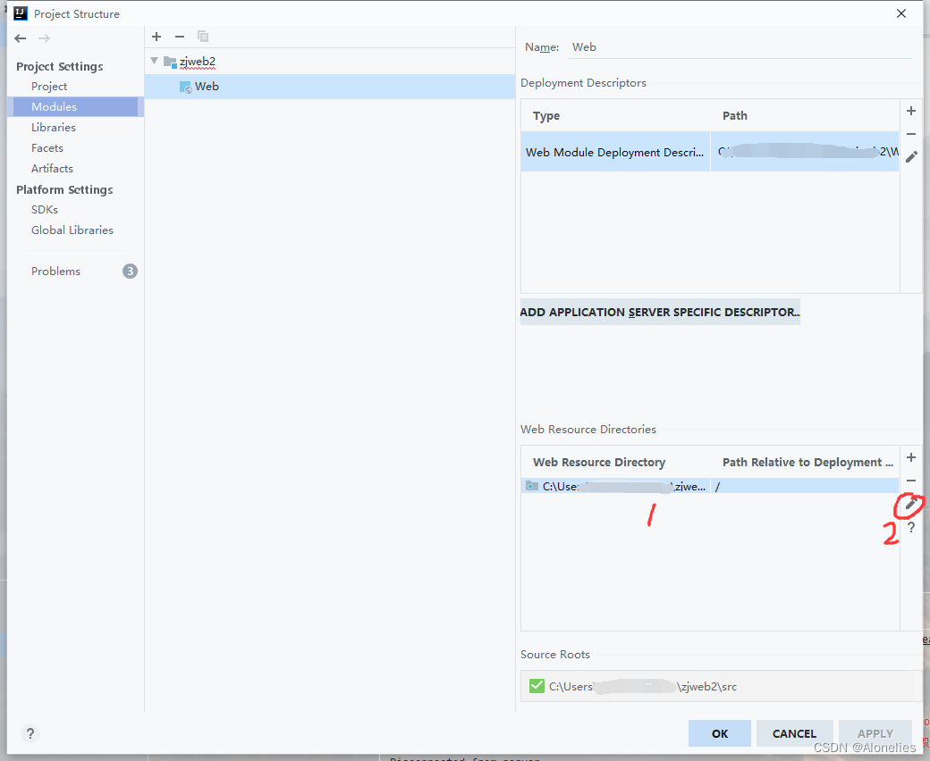930x761 pixels.
Task: Toggle the zjweb2\src source root checkbox
Action: 537,686
